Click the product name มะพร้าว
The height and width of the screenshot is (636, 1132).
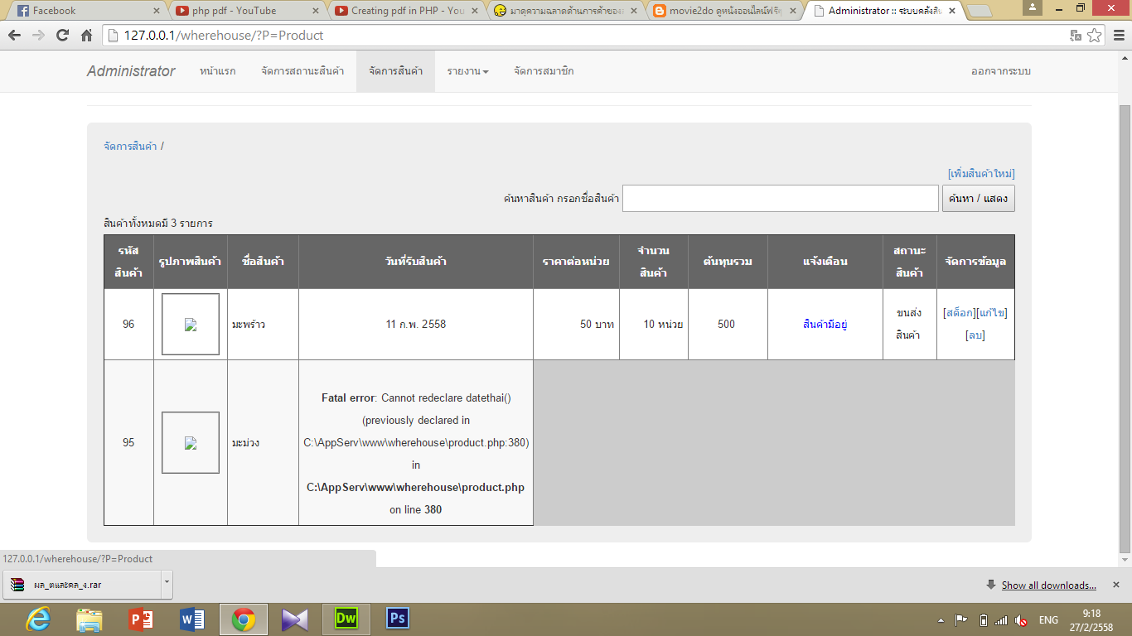pos(249,325)
